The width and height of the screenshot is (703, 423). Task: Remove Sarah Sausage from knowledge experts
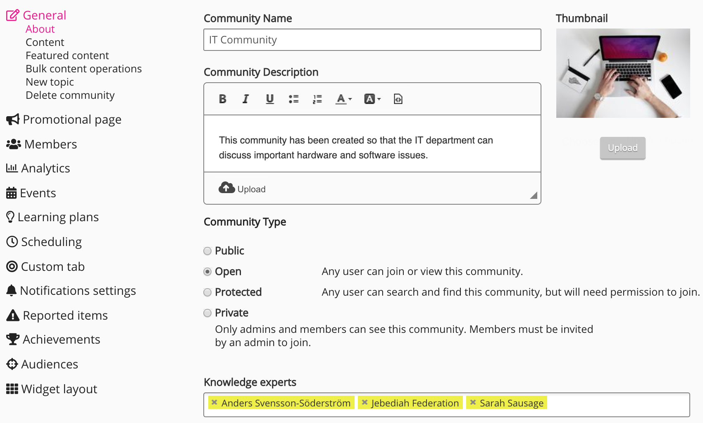(473, 402)
